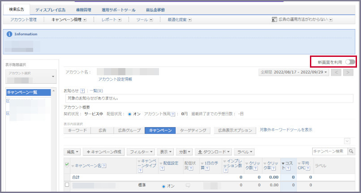Expand the フィルター dropdown

[x=141, y=152]
